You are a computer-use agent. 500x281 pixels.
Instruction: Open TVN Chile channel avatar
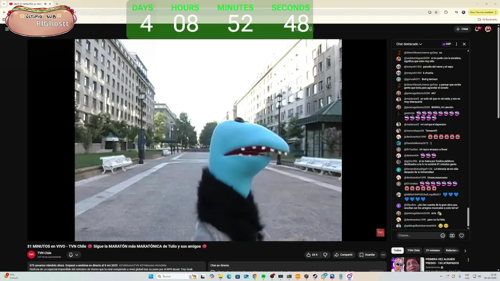coord(31,254)
